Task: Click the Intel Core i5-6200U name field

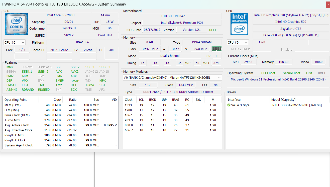Action: pyautogui.click(x=61, y=15)
